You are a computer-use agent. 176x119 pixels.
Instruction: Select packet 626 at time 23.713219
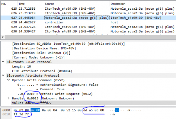88,13
